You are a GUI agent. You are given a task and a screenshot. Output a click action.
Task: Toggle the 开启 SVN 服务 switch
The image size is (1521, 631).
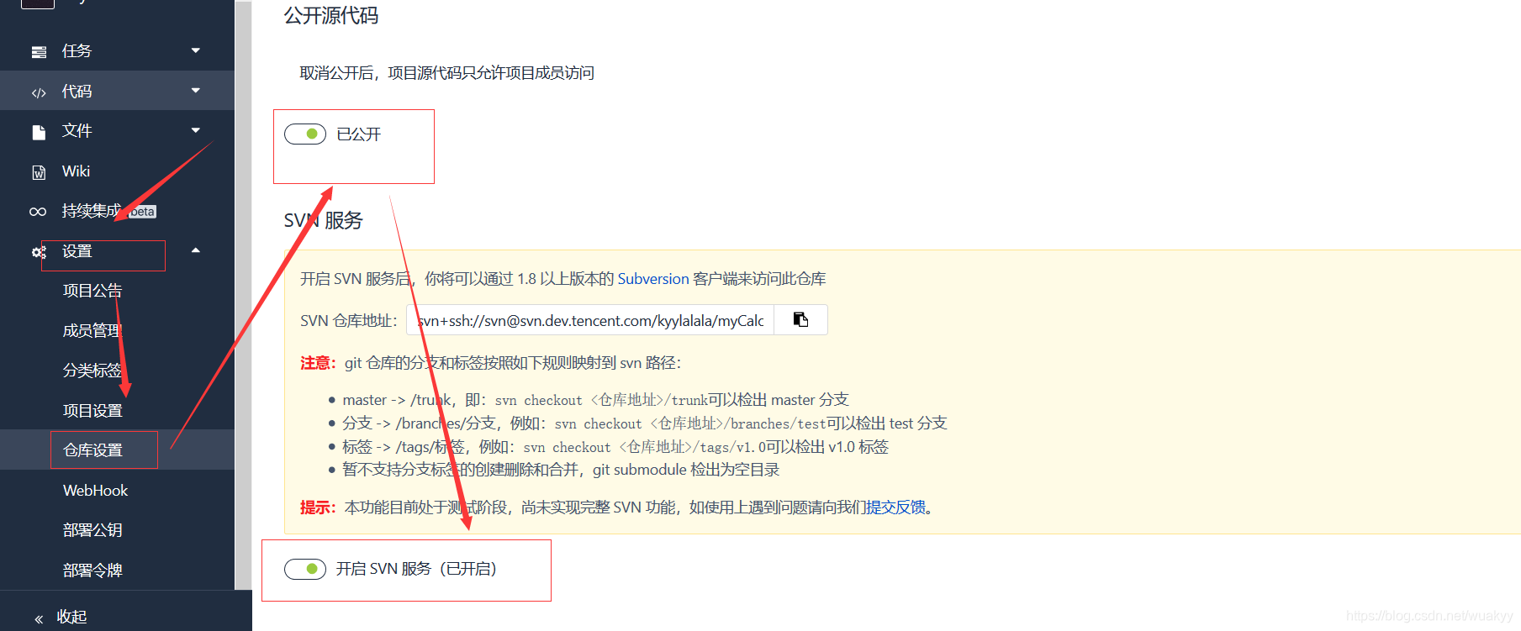[x=305, y=569]
